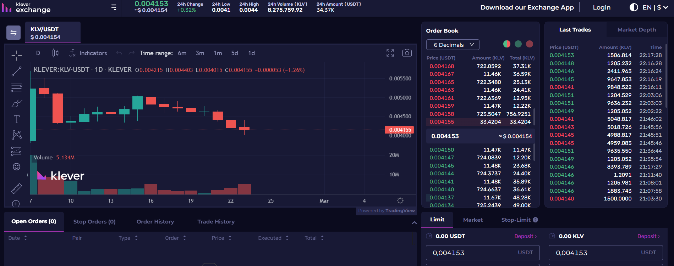
Task: Click the USDT wallet icon
Action: (x=429, y=236)
